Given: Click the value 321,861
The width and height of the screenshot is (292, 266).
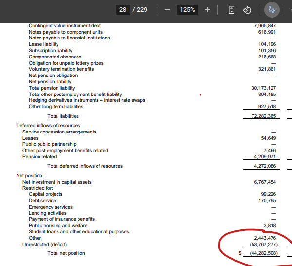Looking at the screenshot, I should coord(267,69).
